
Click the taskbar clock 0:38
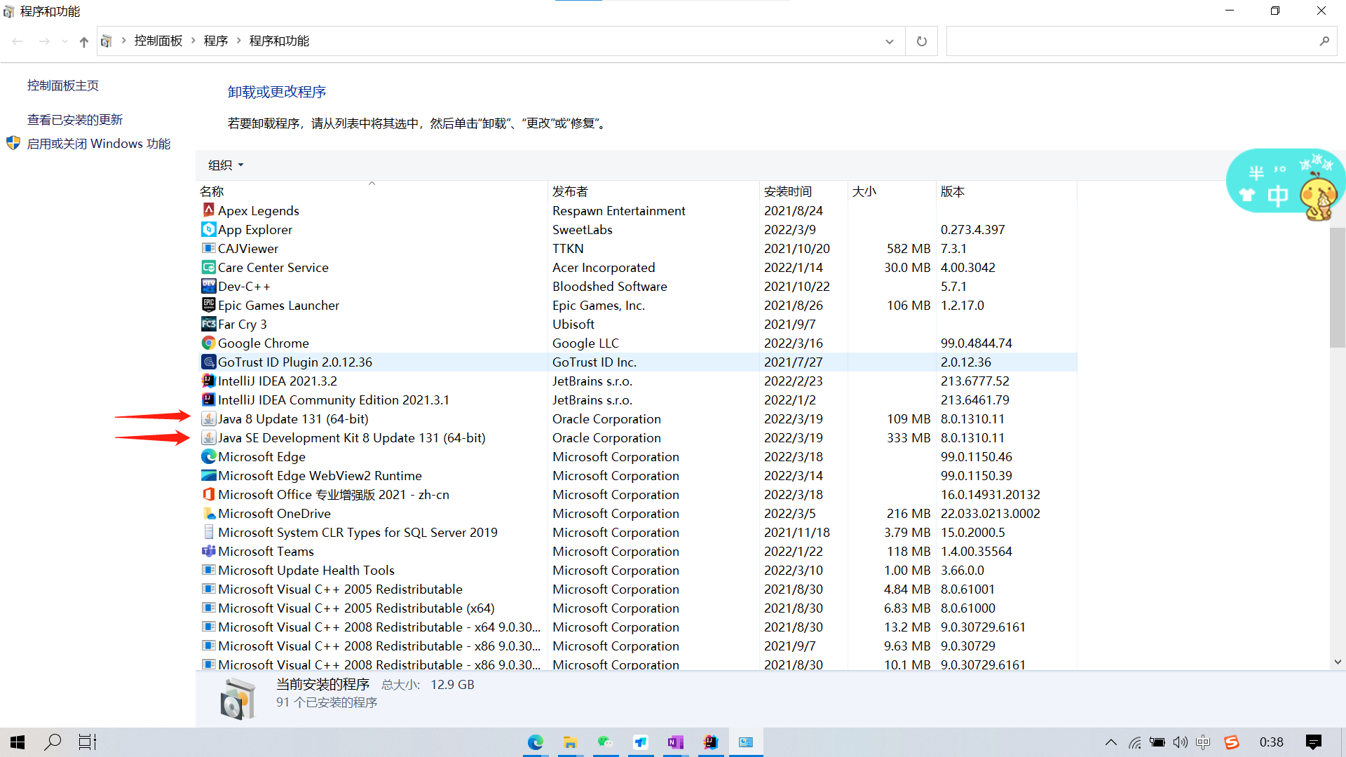coord(1271,742)
